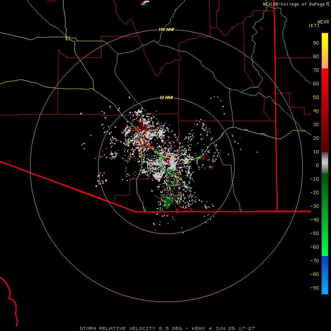This screenshot has height=331, width=331.
Task: Click the -30 value on velocity scale
Action: [x=314, y=206]
